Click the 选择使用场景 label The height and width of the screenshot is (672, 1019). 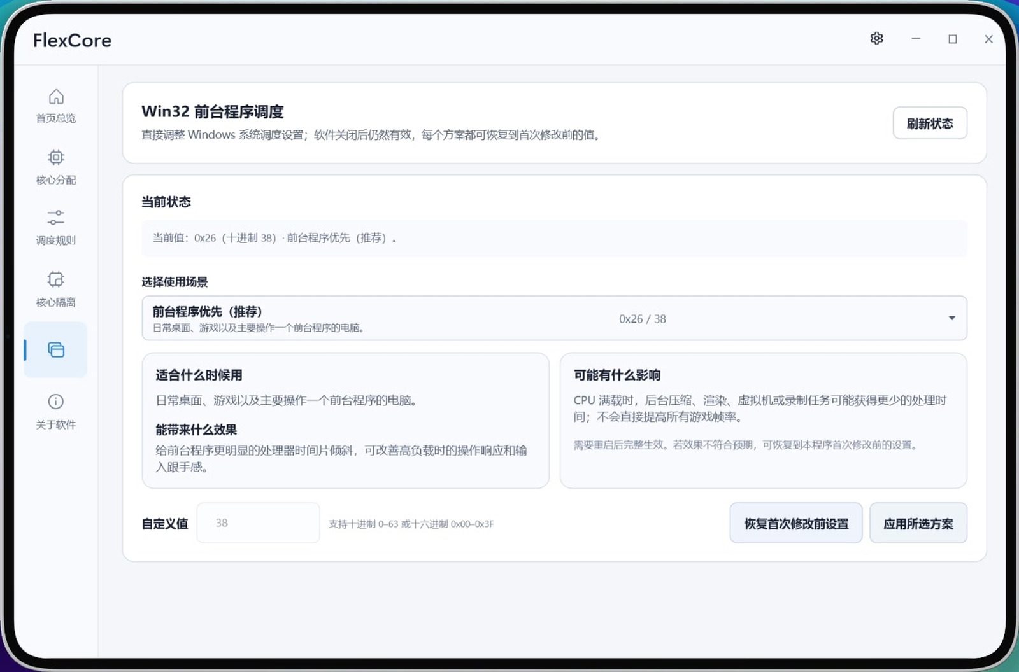175,282
